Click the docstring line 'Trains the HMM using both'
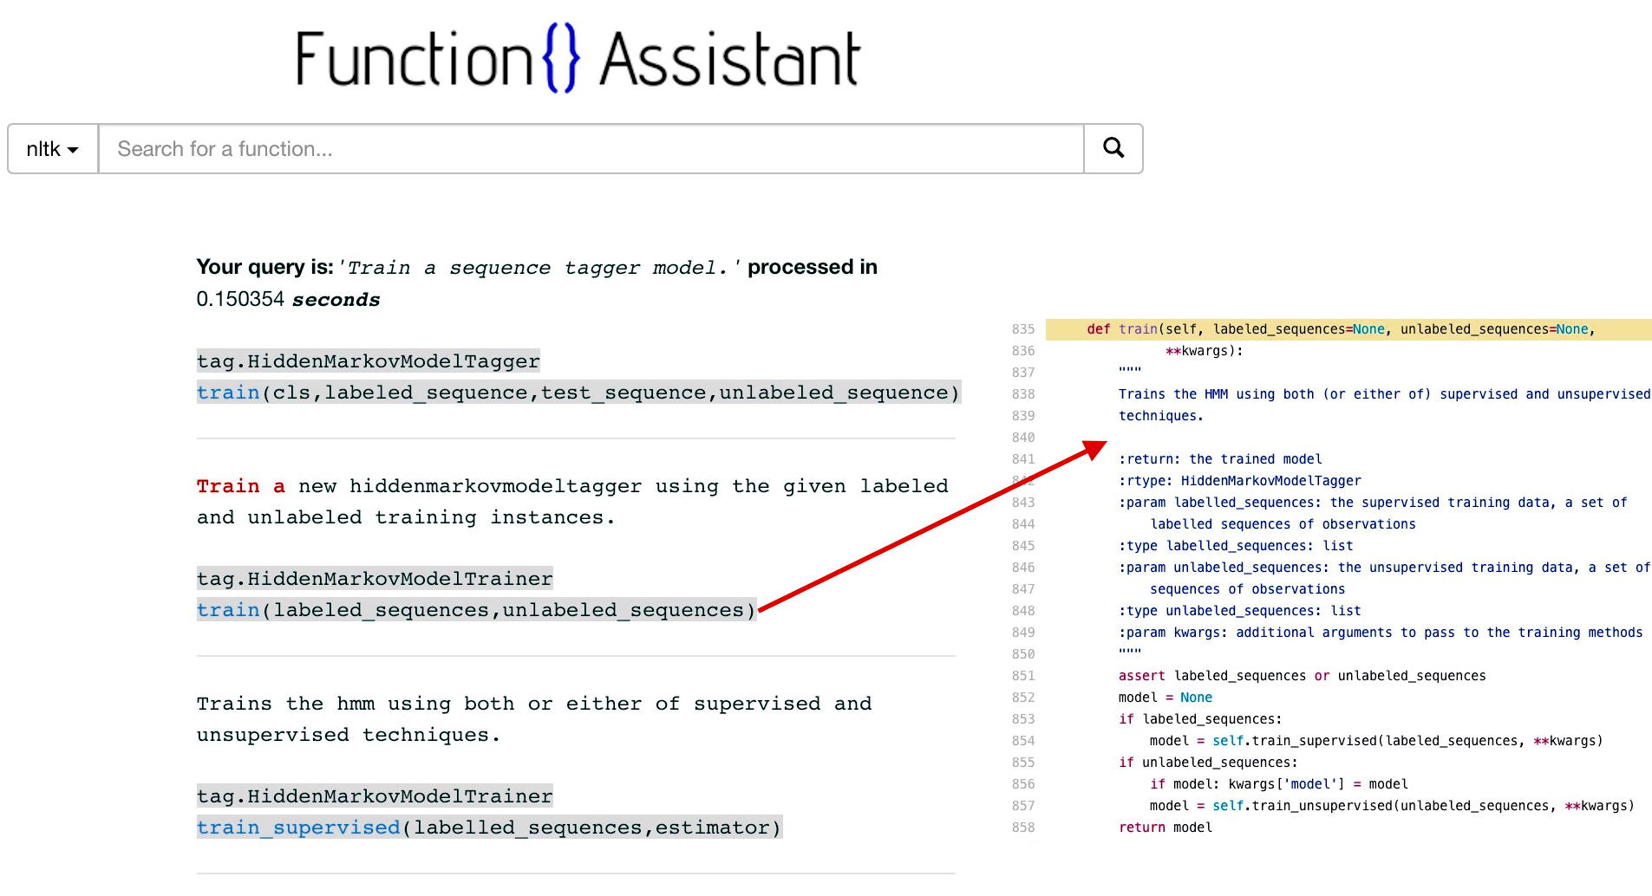The width and height of the screenshot is (1652, 896). (x=1384, y=394)
